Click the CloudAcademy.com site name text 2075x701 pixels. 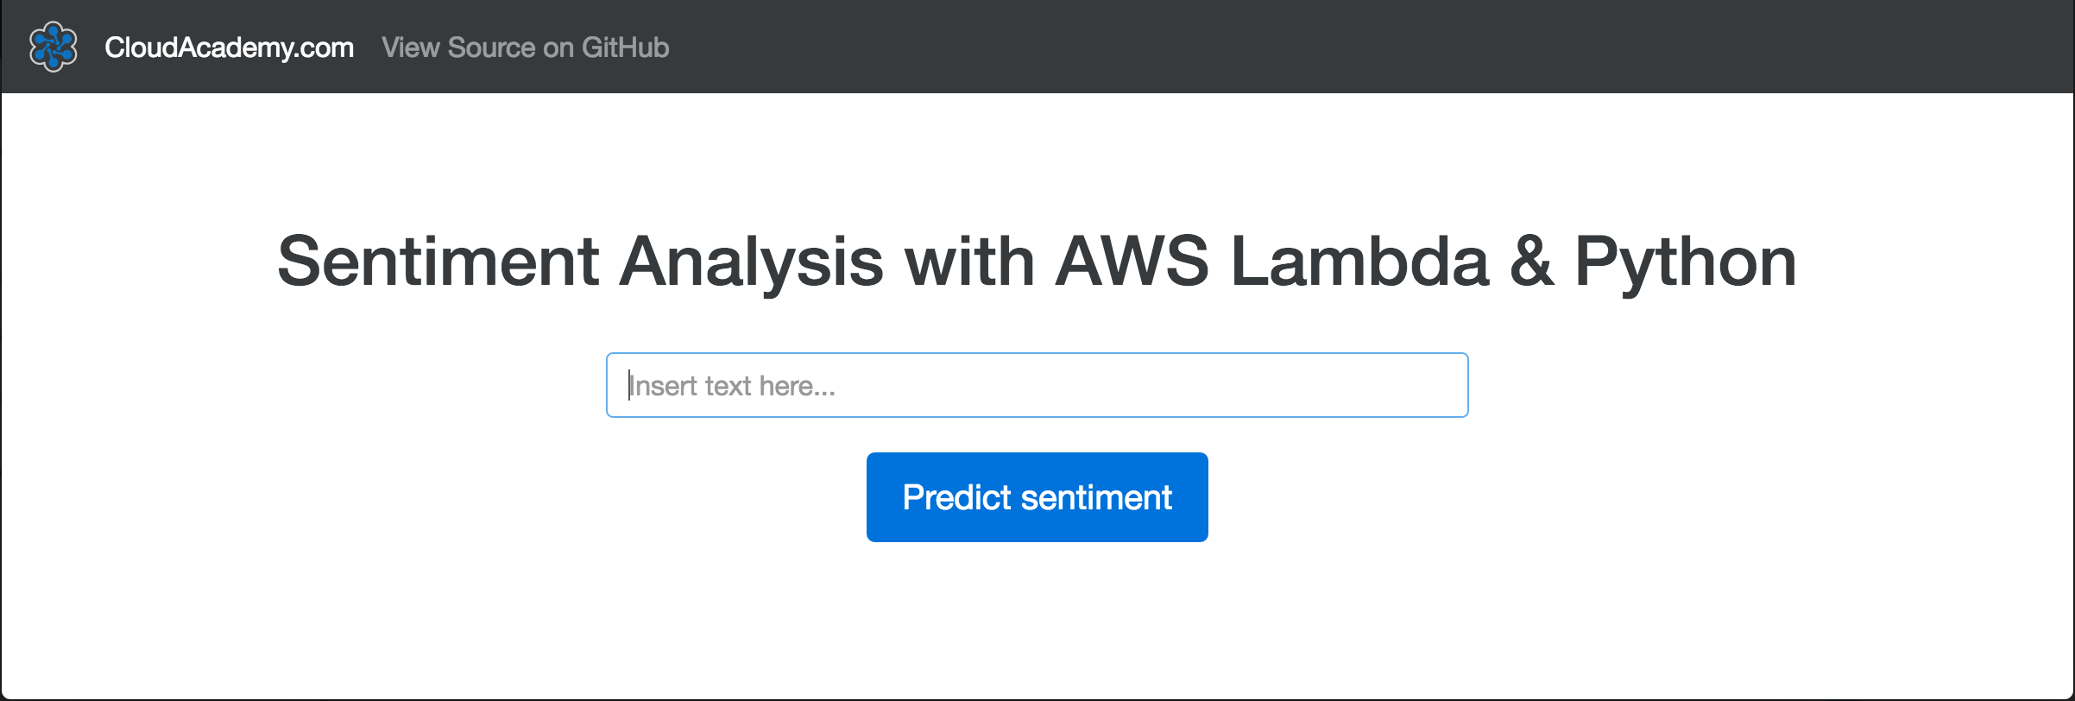[x=229, y=47]
